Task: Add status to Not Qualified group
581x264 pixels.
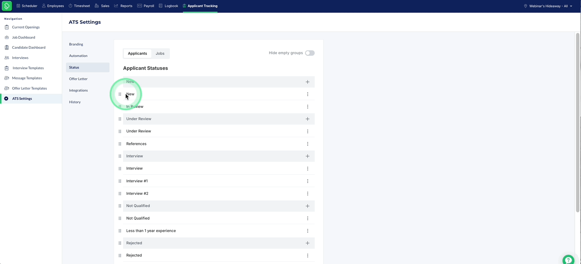Action: click(307, 206)
